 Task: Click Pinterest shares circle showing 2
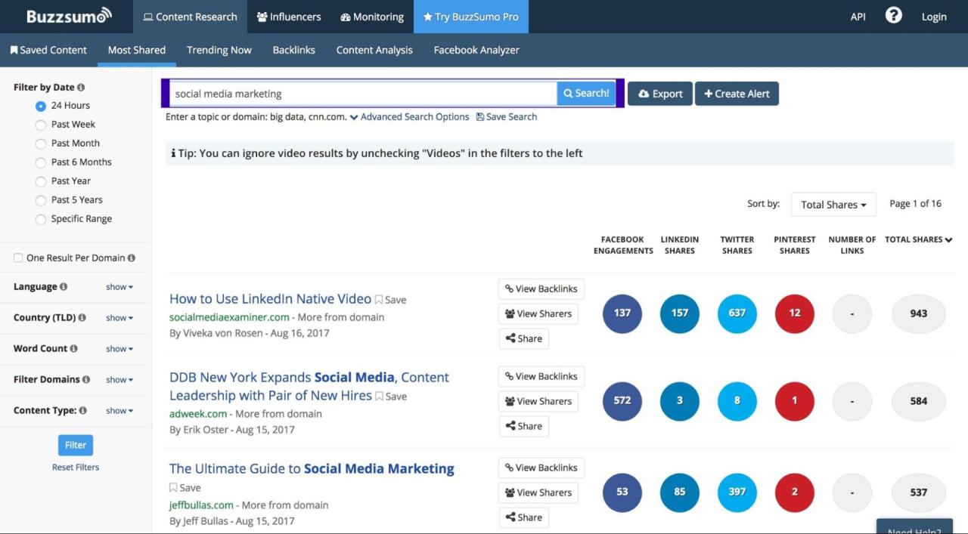pyautogui.click(x=795, y=492)
